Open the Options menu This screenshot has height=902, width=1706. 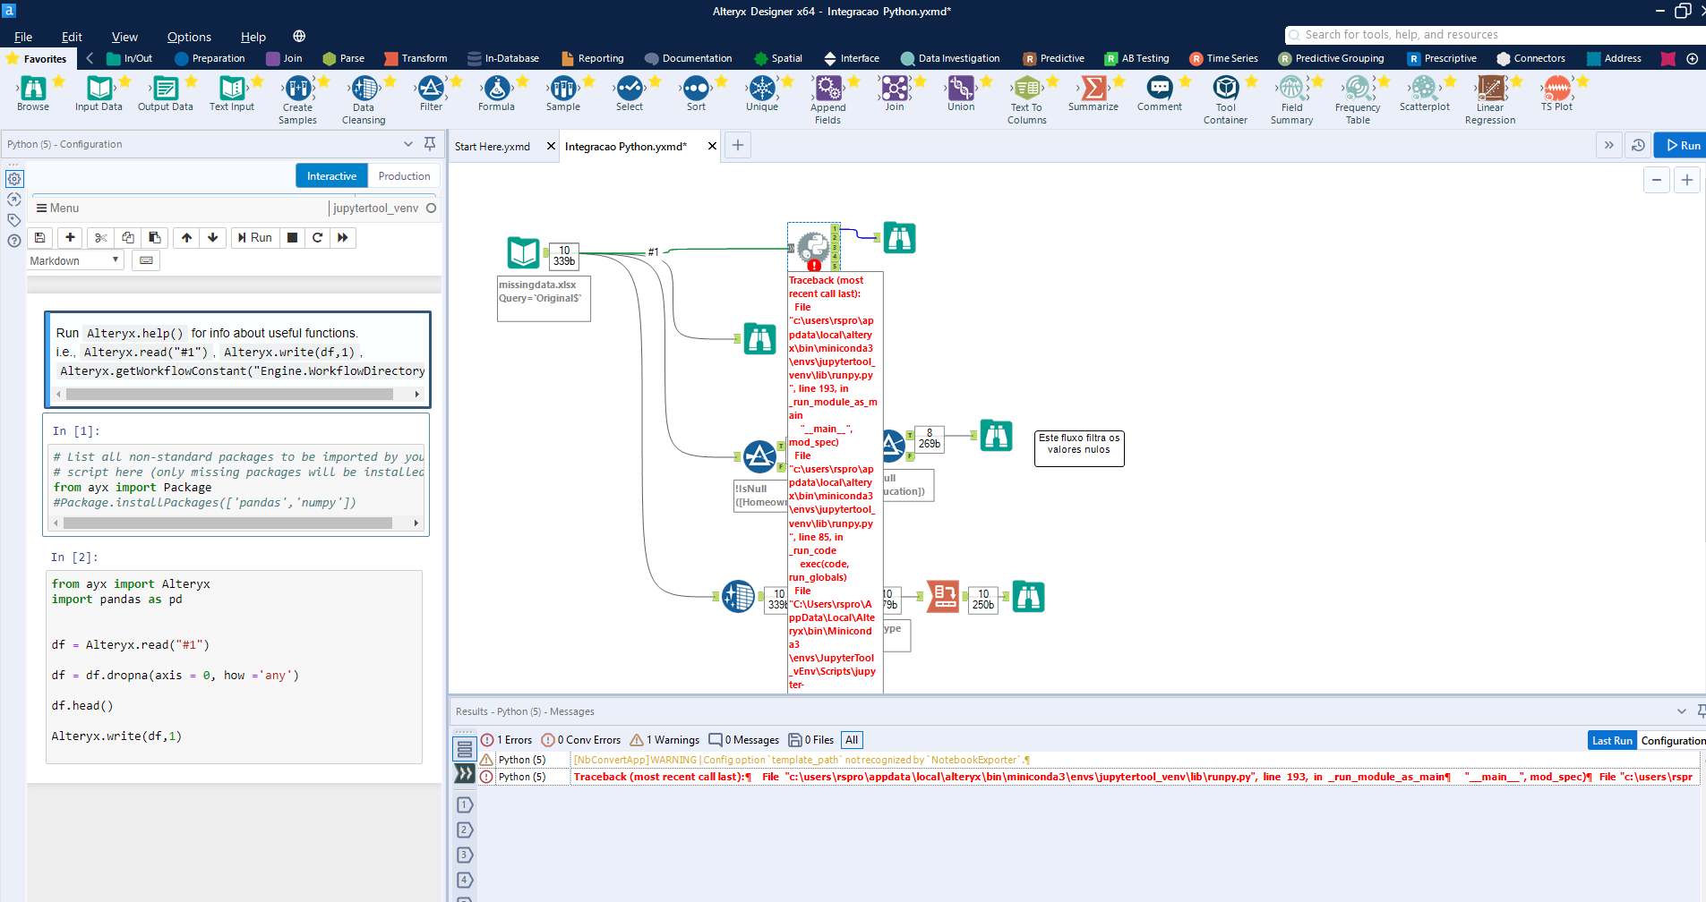click(188, 37)
